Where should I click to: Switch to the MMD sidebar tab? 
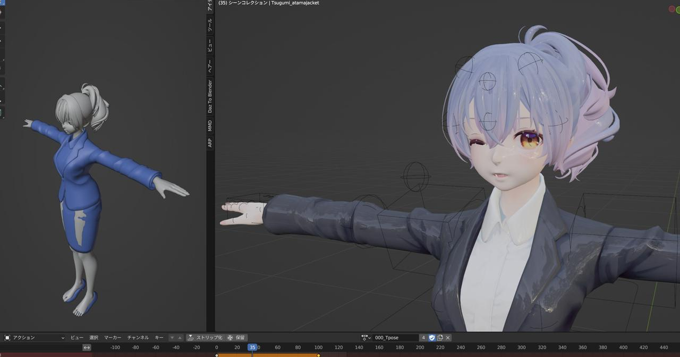pyautogui.click(x=209, y=126)
